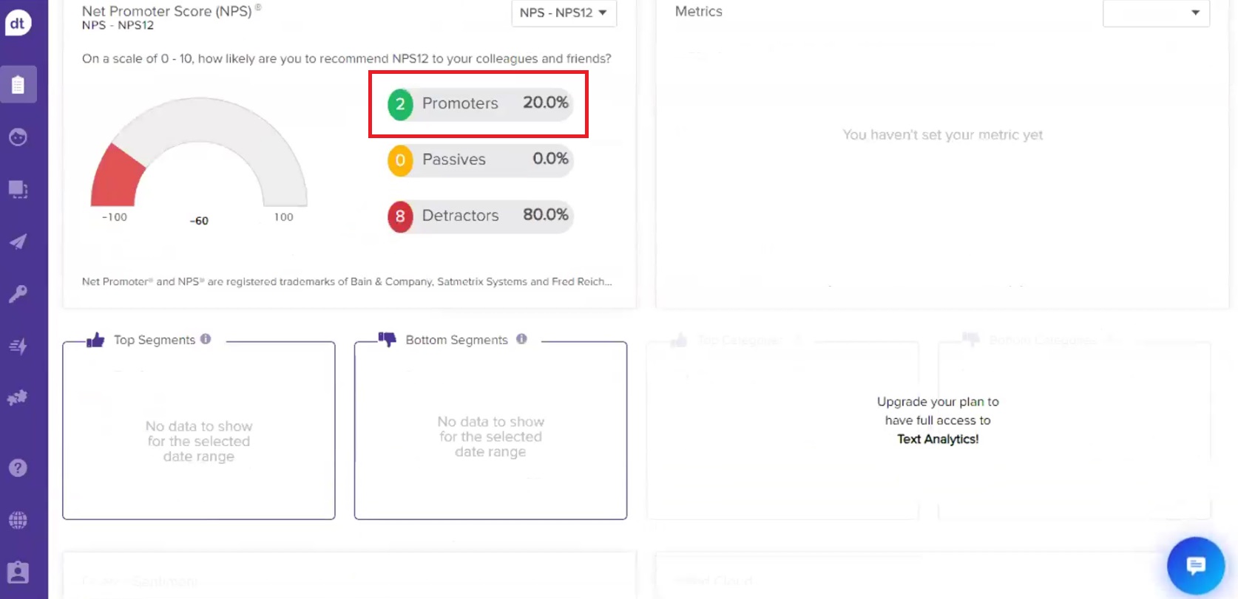Click the dt logo in sidebar
The image size is (1238, 599).
pyautogui.click(x=18, y=23)
